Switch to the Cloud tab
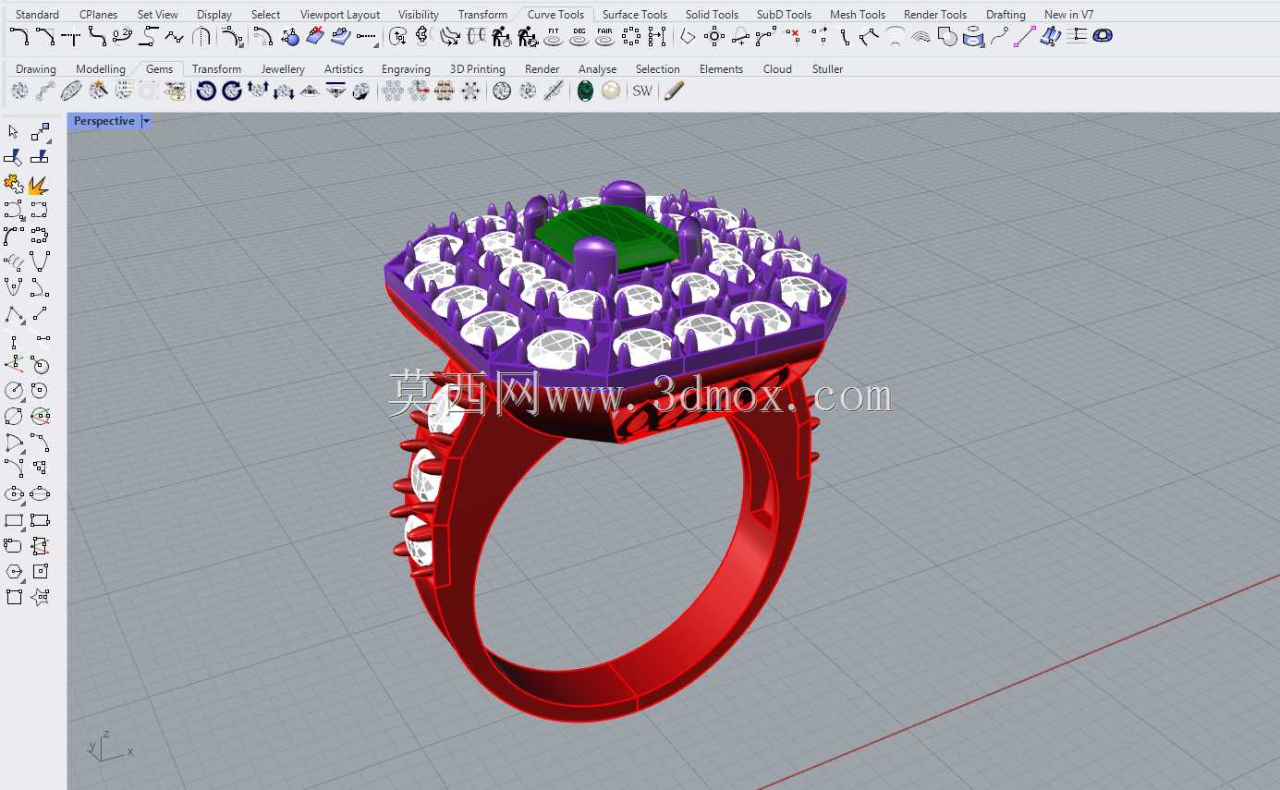 pyautogui.click(x=777, y=69)
